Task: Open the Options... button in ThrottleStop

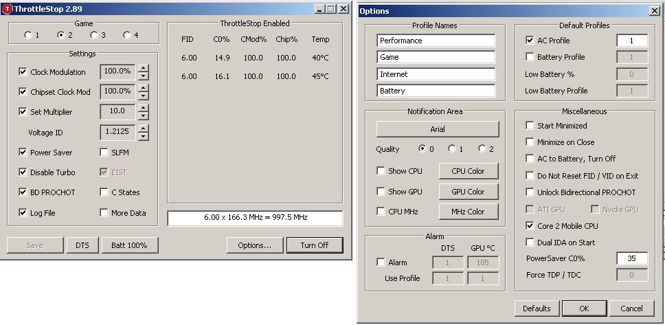Action: pyautogui.click(x=254, y=245)
